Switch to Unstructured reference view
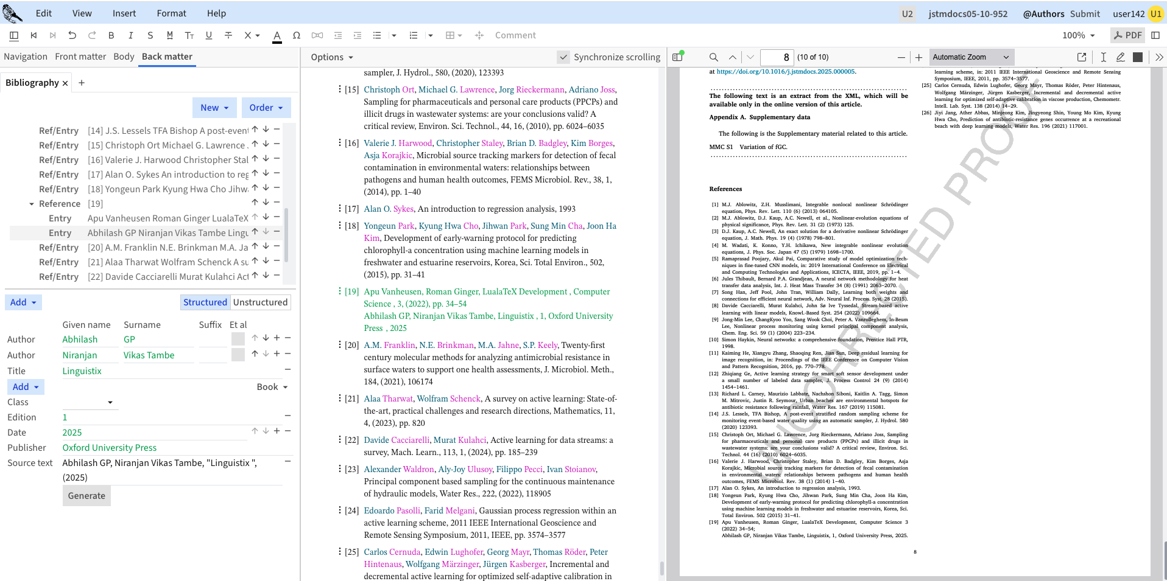 pos(260,302)
